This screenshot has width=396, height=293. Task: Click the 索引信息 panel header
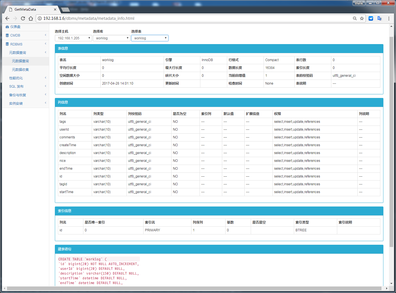click(219, 211)
